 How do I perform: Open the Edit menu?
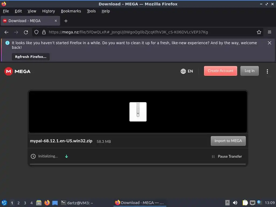tap(18, 11)
